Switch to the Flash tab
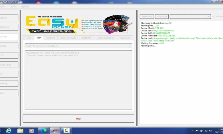The width and height of the screenshot is (223, 134). point(28,38)
